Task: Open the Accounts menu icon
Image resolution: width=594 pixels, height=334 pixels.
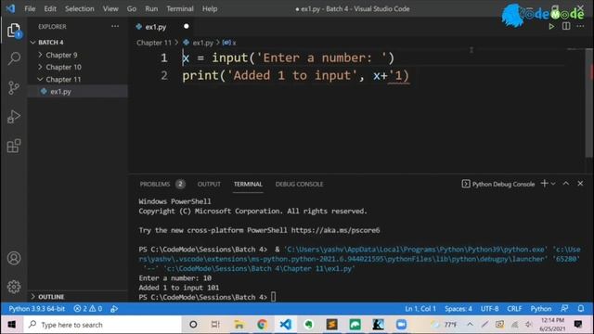Action: click(x=14, y=258)
